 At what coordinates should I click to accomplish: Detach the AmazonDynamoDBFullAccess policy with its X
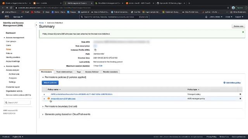[240, 98]
